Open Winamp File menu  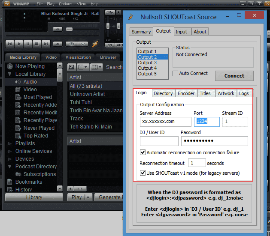[x=39, y=4]
